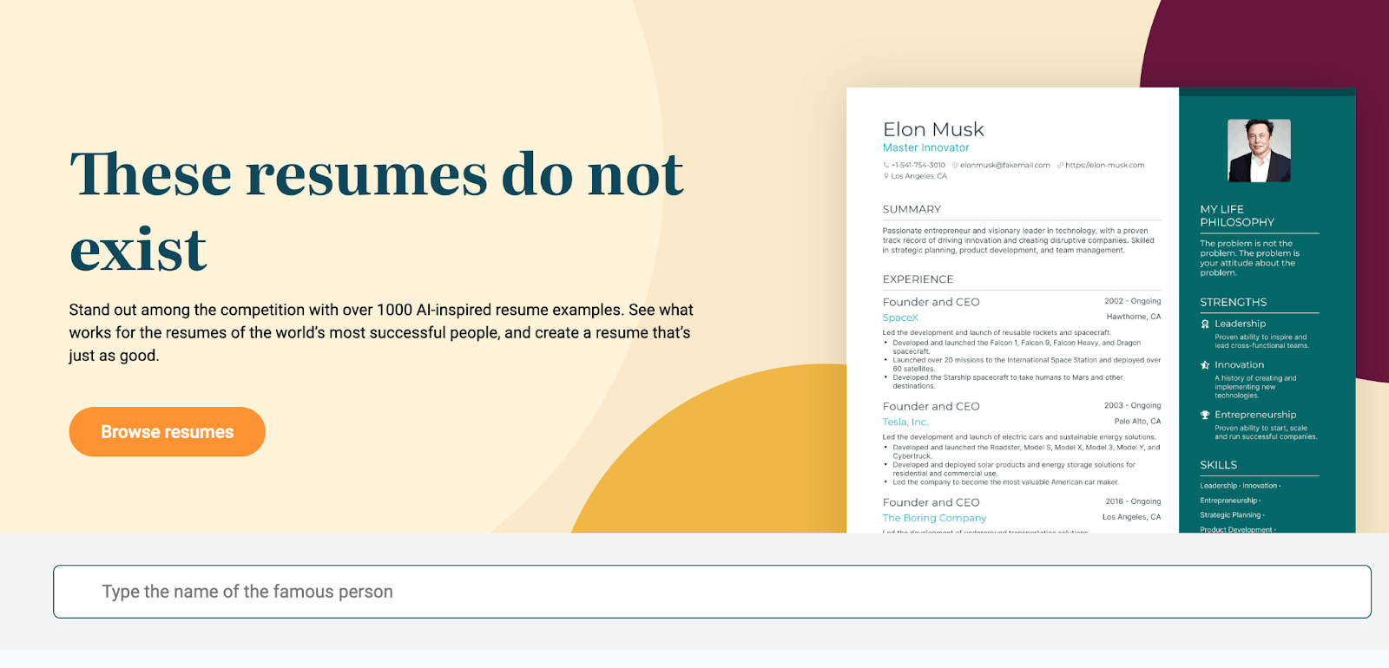Click the Innovation star icon
The height and width of the screenshot is (668, 1389).
click(1205, 365)
